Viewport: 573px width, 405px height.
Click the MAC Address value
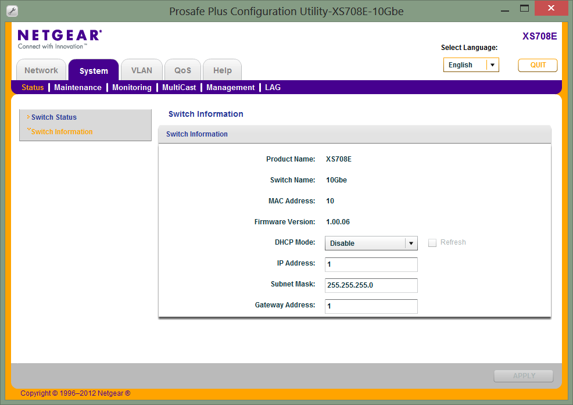(330, 200)
